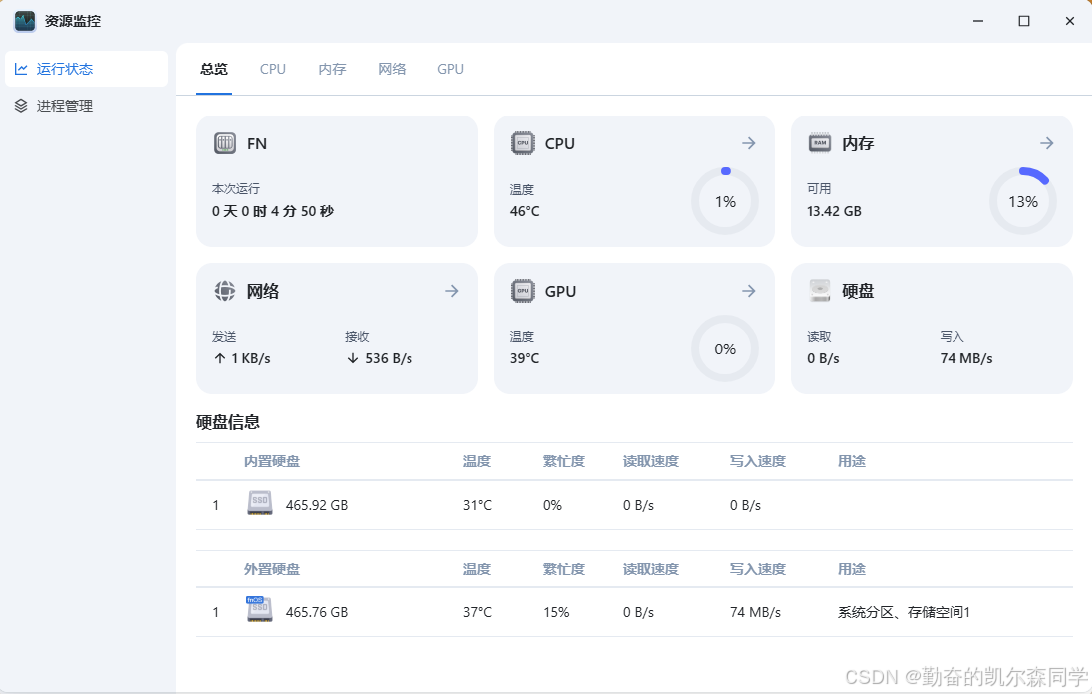This screenshot has width=1092, height=694.
Task: Click the 资源监控 app icon in title bar
Action: point(25,22)
